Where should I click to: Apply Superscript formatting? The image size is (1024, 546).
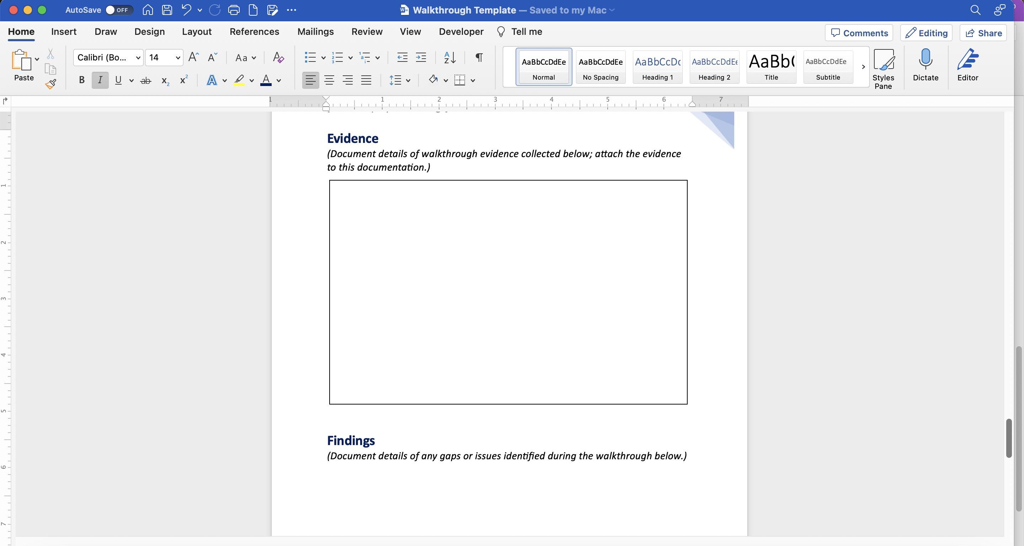click(x=182, y=80)
